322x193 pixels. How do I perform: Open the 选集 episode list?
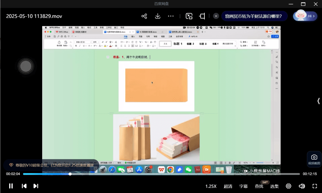pyautogui.click(x=274, y=186)
